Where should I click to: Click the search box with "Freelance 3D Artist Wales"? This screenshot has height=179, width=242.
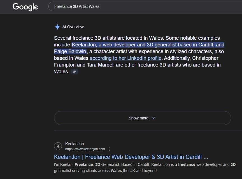(x=145, y=6)
